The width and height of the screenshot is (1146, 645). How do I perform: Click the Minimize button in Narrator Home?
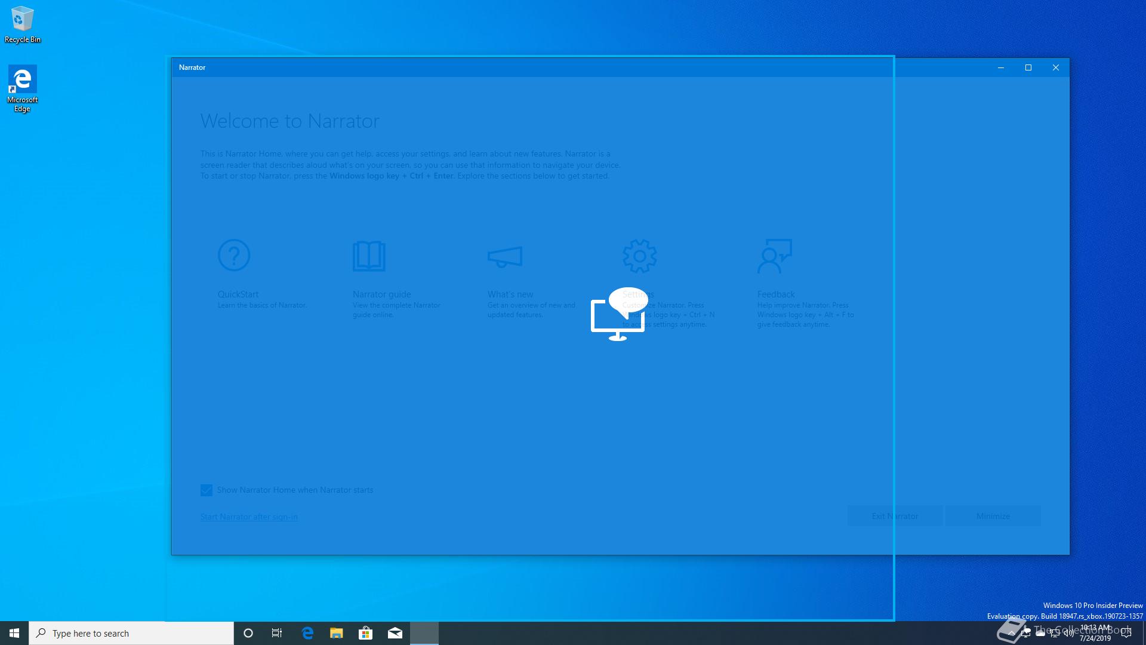[x=993, y=516]
